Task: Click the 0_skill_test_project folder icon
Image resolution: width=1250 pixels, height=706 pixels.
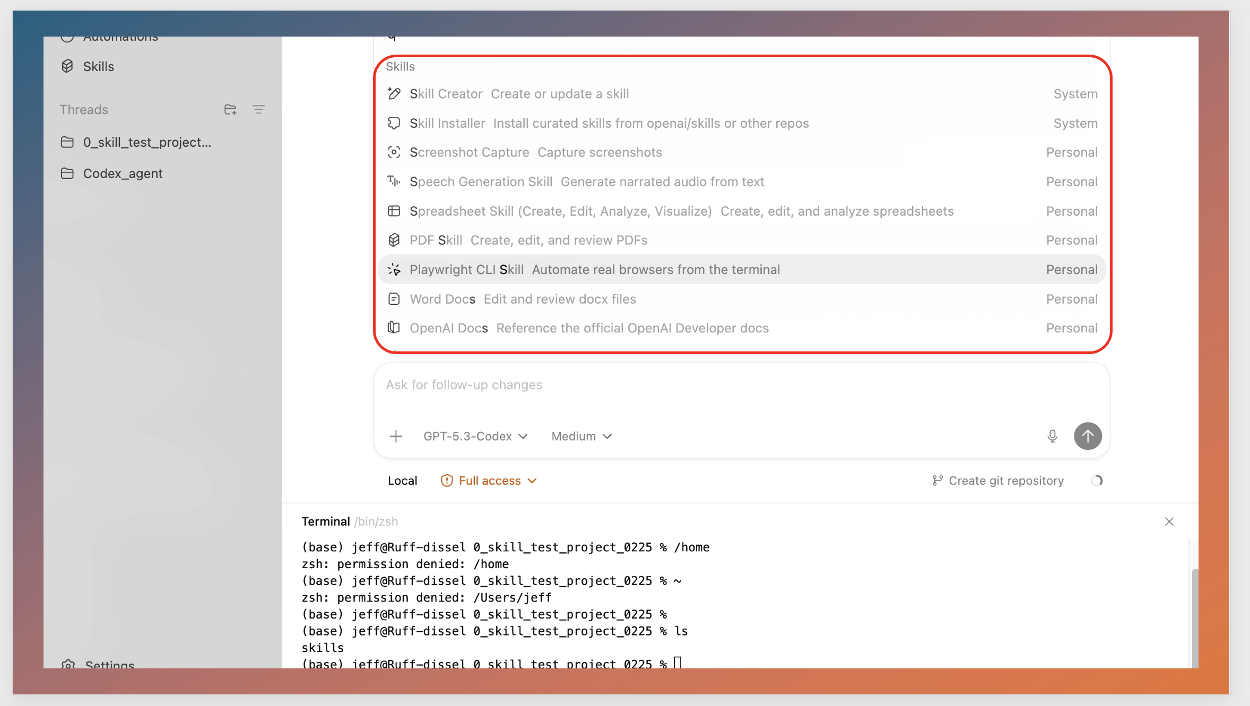Action: pos(67,142)
